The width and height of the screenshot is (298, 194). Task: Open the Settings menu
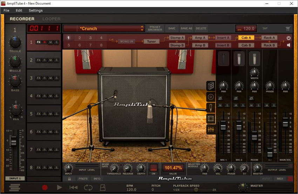[35, 11]
